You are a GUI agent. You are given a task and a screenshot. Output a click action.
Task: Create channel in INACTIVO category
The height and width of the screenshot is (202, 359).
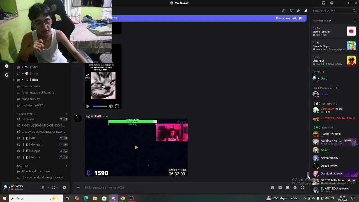point(66,166)
